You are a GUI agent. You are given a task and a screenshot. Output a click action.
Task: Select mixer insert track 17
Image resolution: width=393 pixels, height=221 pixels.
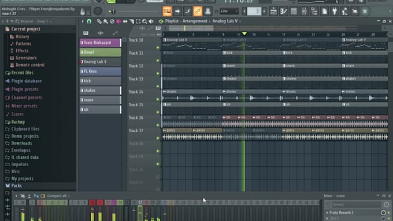tap(140, 202)
